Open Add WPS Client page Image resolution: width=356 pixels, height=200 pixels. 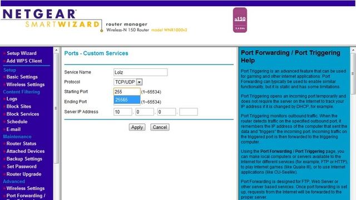point(24,61)
